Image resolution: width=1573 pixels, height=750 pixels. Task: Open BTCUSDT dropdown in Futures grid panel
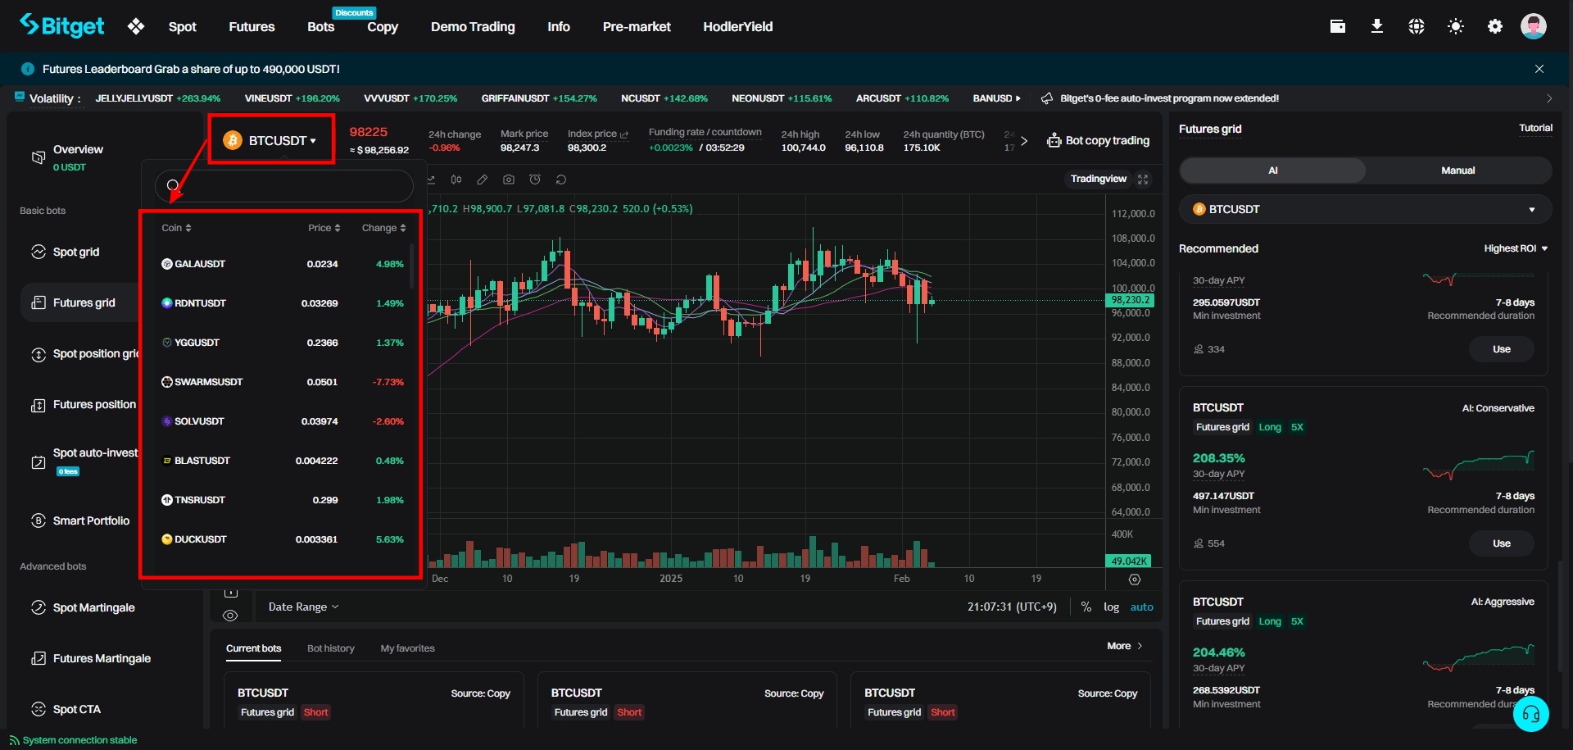[x=1365, y=209]
